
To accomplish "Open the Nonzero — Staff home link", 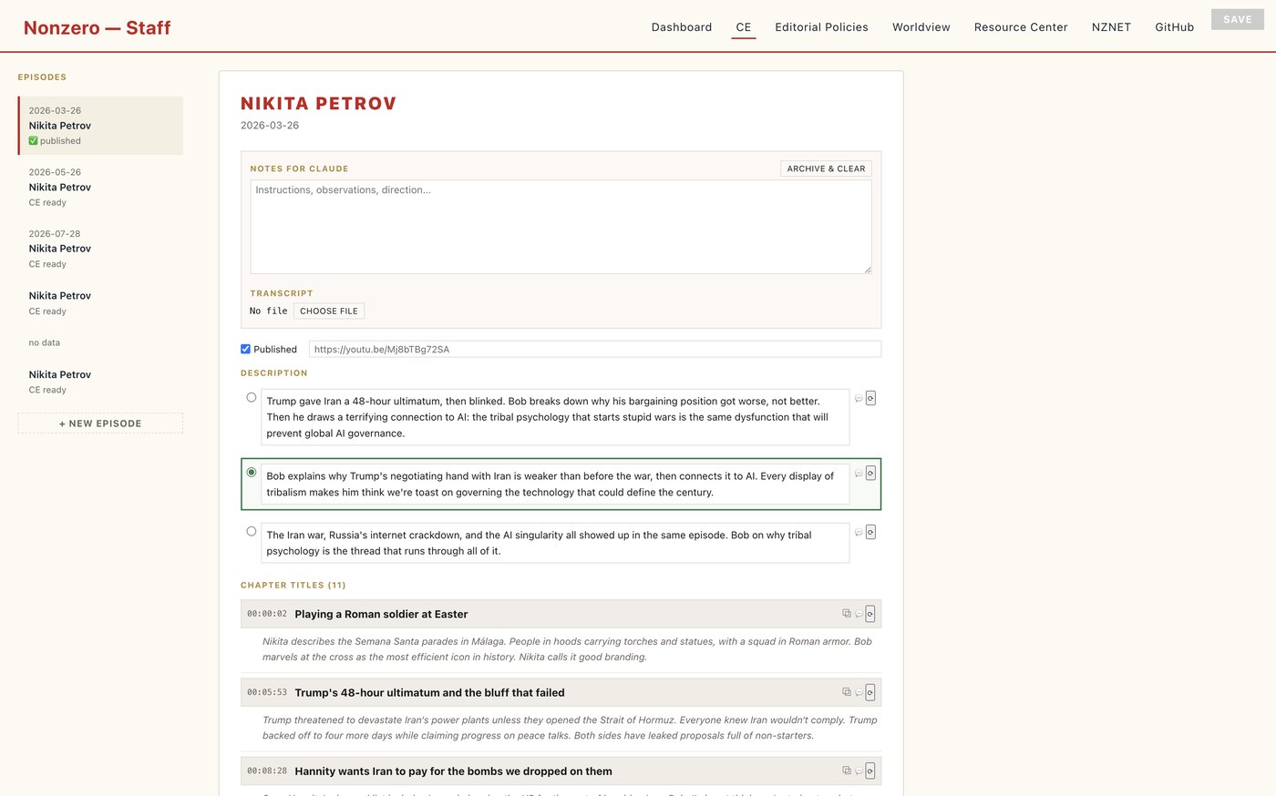I will coord(98,27).
